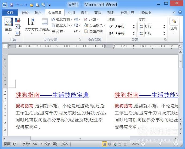This screenshot has width=185, height=149.
Task: Switch to the 开始 ribbon tab
Action: click(25, 13)
